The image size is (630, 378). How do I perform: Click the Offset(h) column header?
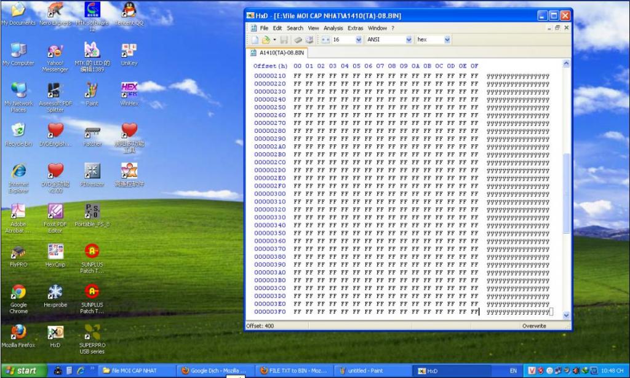coord(271,66)
